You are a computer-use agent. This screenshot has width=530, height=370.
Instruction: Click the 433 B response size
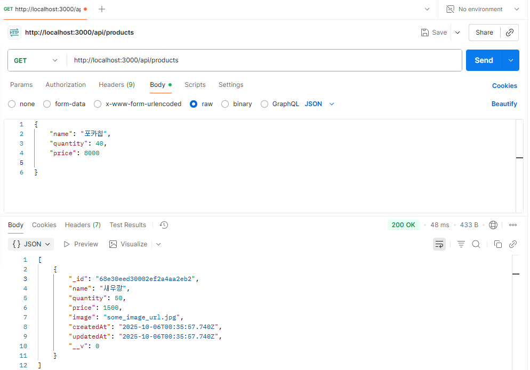pos(469,225)
